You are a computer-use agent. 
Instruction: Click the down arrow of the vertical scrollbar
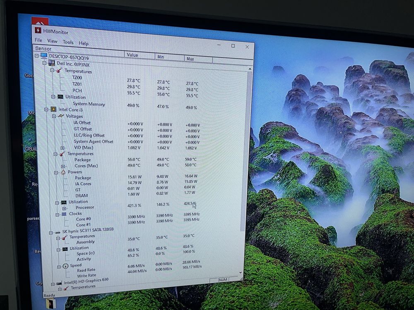pyautogui.click(x=241, y=272)
